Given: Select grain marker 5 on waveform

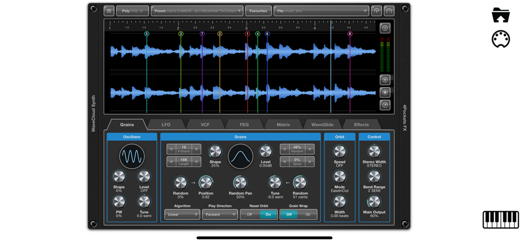Looking at the screenshot, I should [146, 34].
